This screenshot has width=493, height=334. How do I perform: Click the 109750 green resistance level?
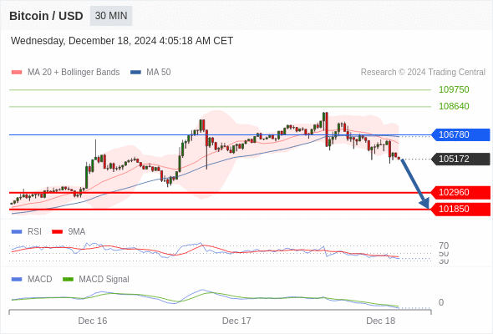pos(454,89)
